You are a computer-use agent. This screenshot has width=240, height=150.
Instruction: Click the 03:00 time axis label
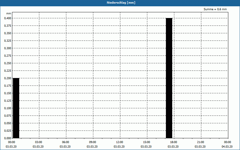tap(39, 142)
